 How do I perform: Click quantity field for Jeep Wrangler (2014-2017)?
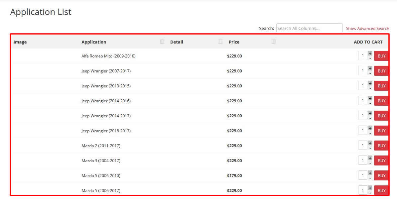362,115
